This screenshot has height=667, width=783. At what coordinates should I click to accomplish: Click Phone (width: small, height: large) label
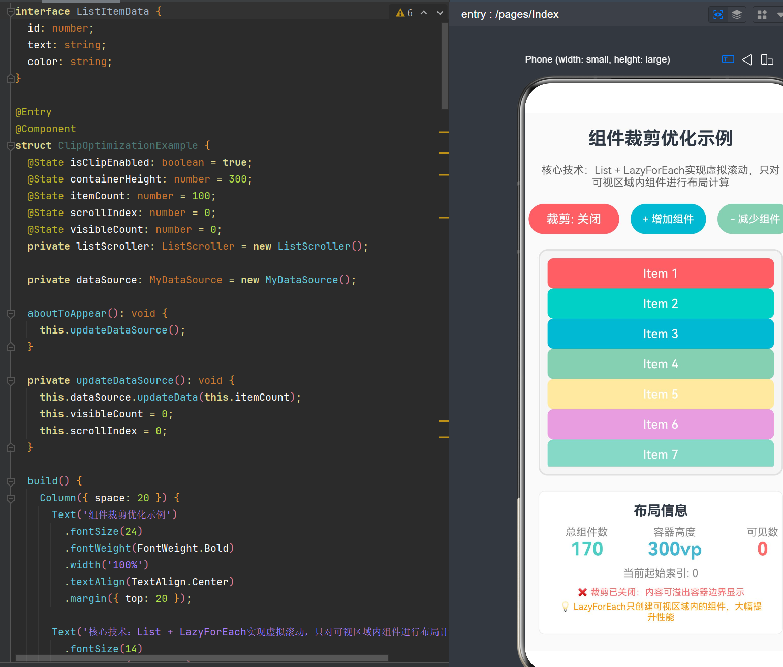[598, 59]
